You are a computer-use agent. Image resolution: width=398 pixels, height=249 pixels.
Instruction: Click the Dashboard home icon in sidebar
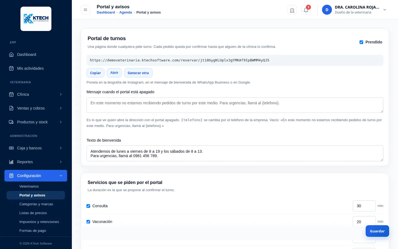pos(11,55)
